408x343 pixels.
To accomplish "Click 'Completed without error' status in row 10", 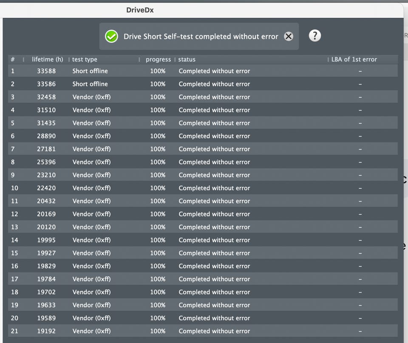I will coord(214,188).
